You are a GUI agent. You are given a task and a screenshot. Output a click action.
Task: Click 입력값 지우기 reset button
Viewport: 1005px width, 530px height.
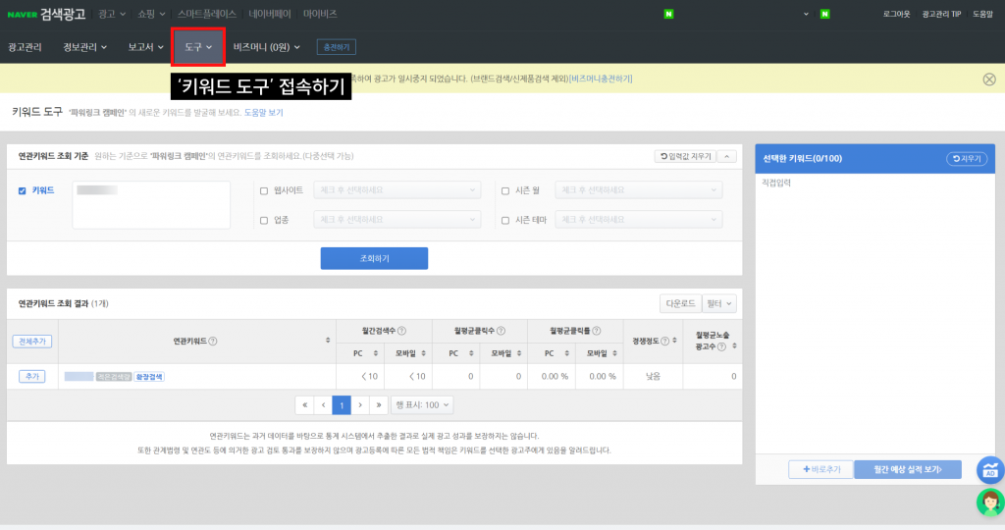685,156
